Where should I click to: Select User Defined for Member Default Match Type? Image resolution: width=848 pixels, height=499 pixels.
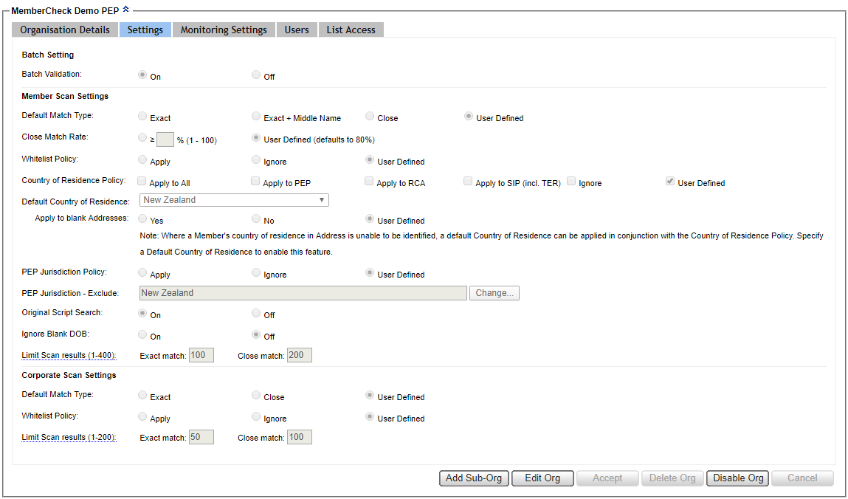pyautogui.click(x=469, y=116)
